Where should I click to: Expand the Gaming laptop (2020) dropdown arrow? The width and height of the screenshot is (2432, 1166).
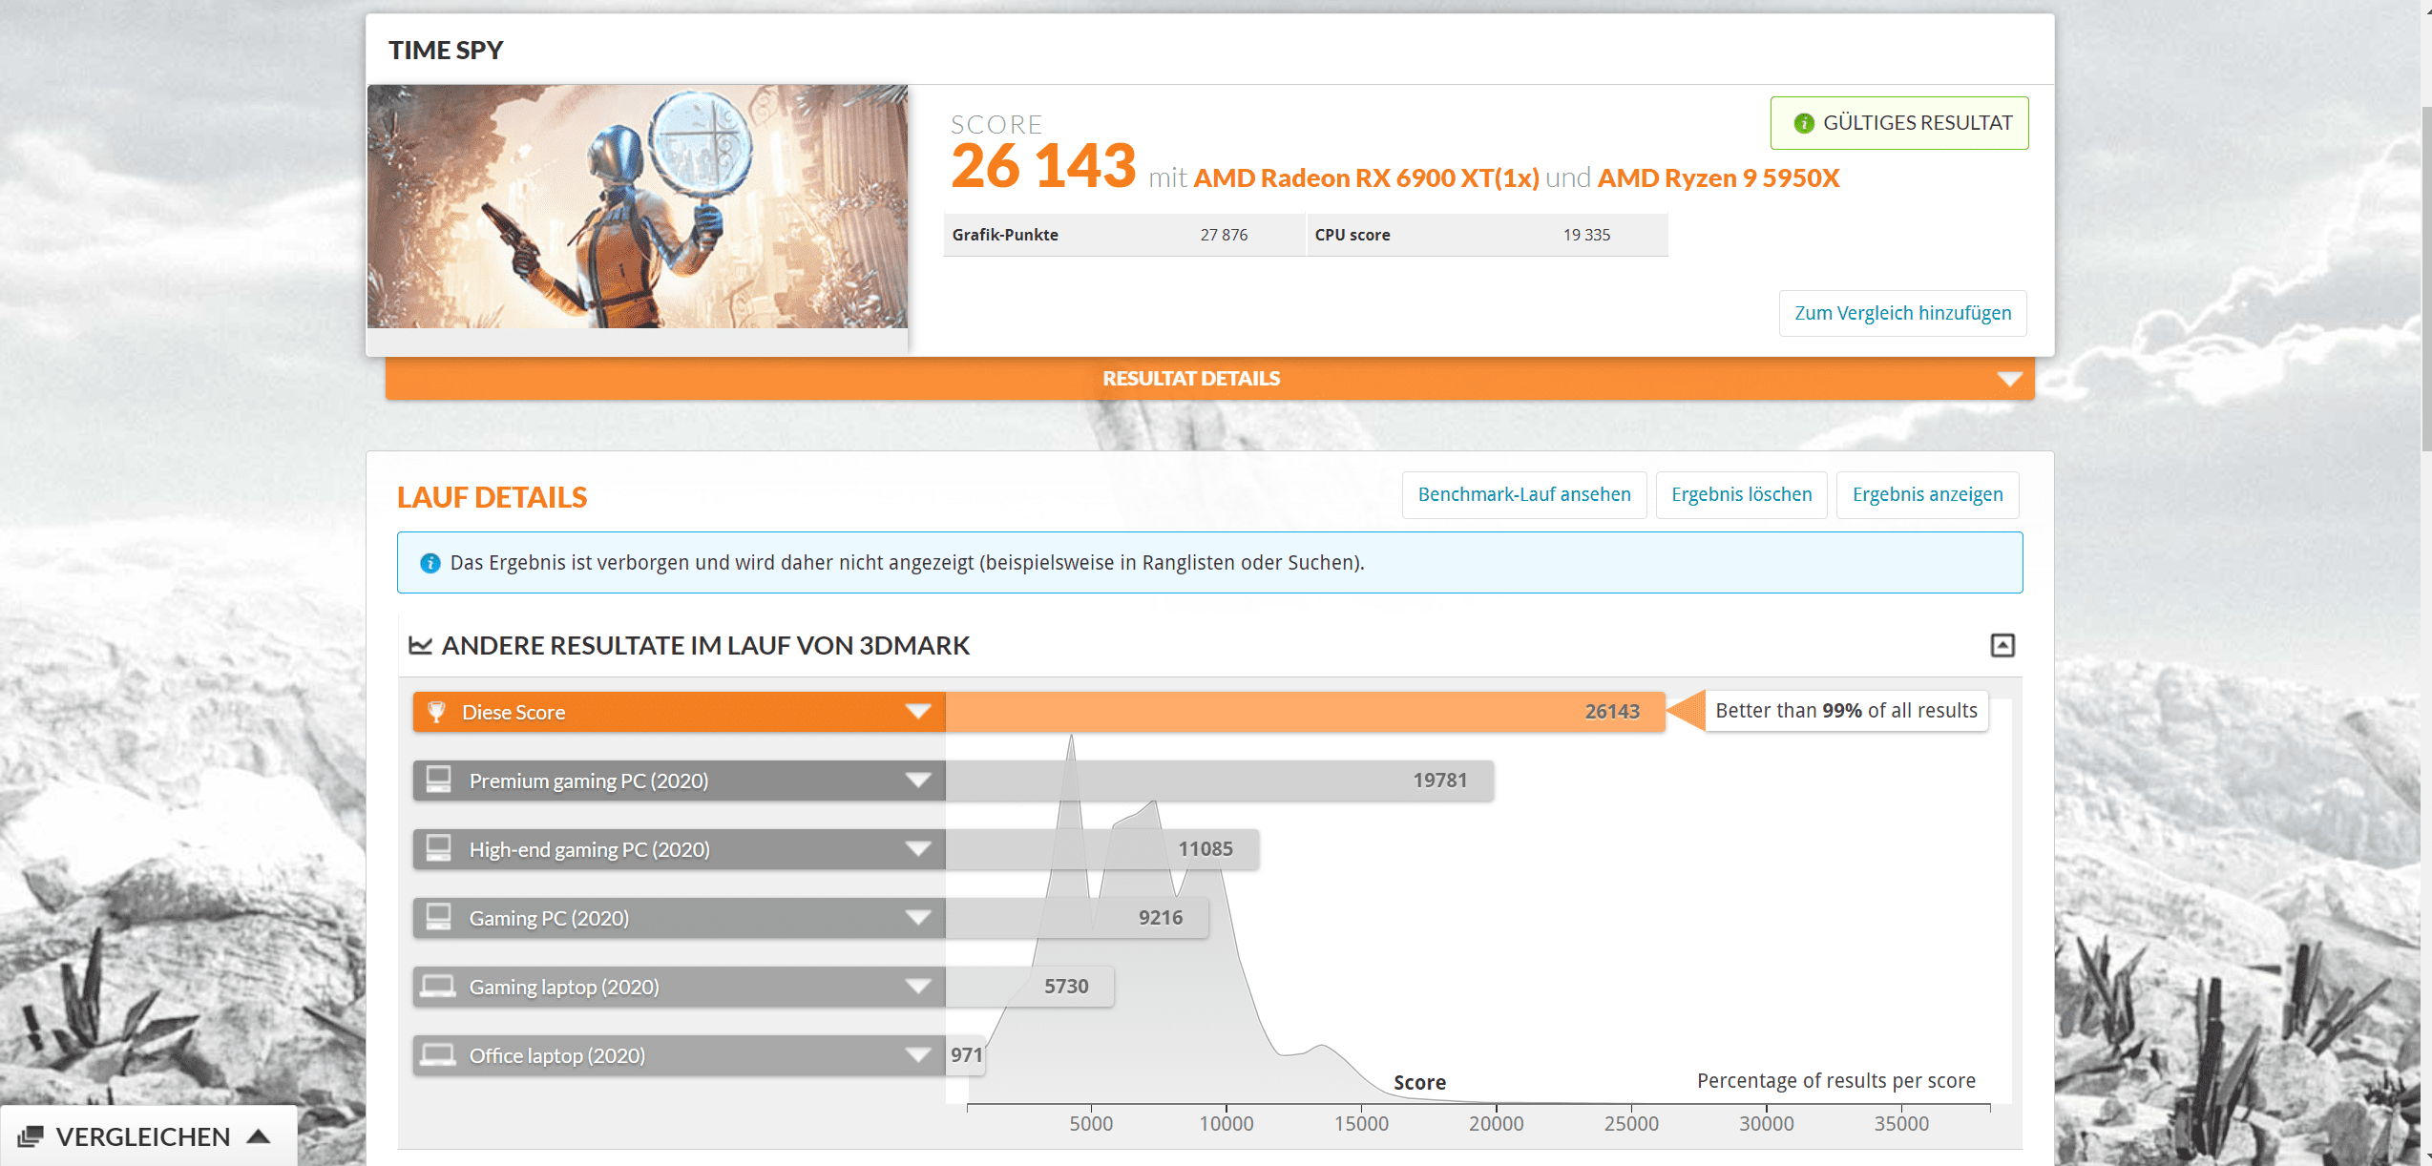pos(918,987)
